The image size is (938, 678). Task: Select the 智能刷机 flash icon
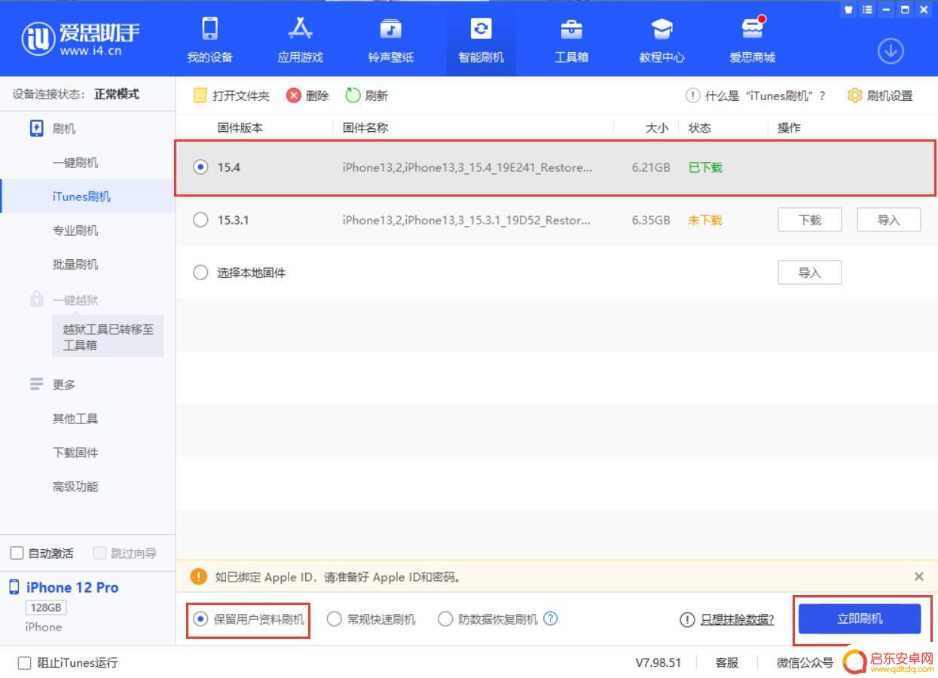[481, 29]
